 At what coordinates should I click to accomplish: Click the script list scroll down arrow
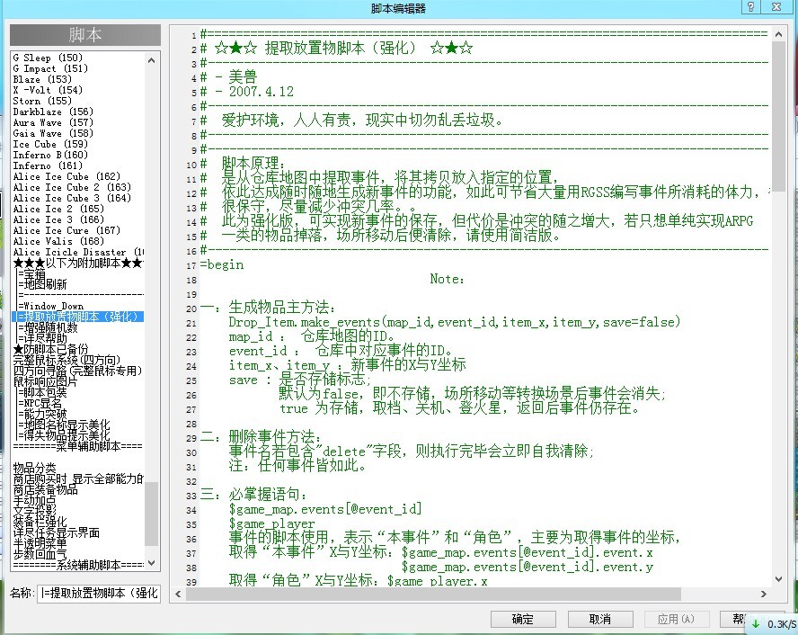coord(151,563)
